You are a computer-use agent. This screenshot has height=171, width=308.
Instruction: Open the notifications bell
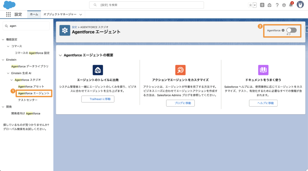tap(291, 5)
